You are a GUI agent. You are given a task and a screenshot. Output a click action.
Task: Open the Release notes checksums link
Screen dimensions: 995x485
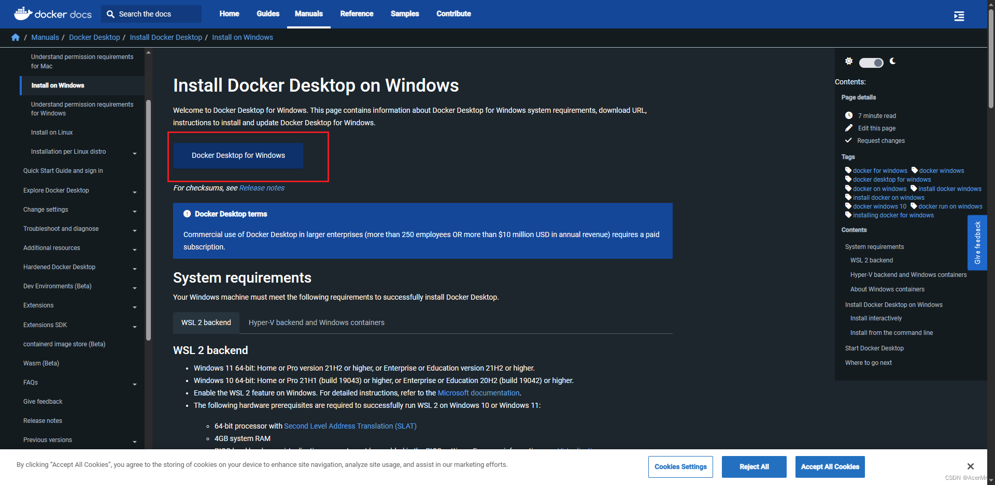click(x=262, y=188)
